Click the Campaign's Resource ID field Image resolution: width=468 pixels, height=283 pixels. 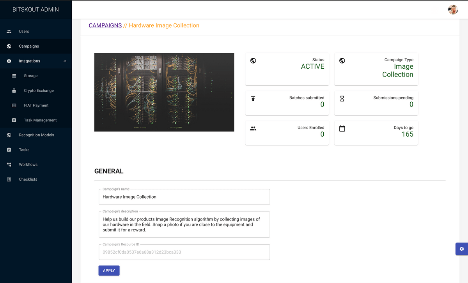[x=184, y=252]
